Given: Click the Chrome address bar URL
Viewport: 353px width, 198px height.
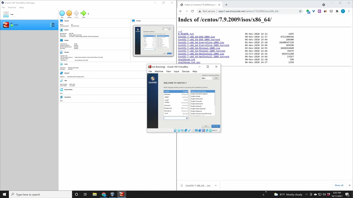Looking at the screenshot, I should (248, 11).
